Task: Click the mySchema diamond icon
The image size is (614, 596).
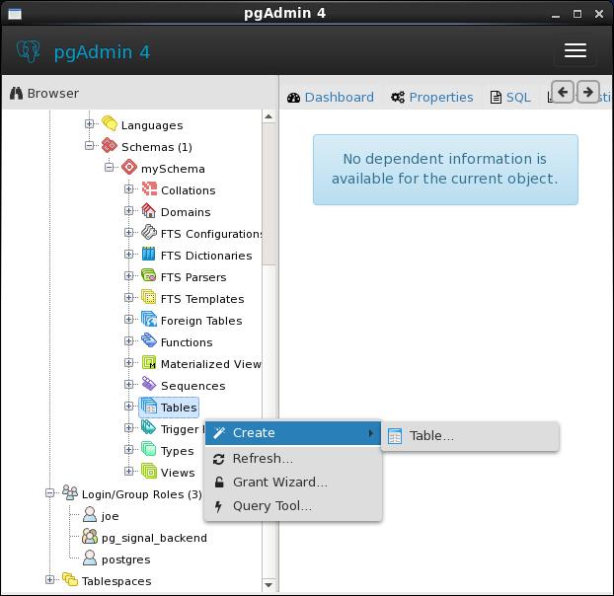Action: point(129,168)
